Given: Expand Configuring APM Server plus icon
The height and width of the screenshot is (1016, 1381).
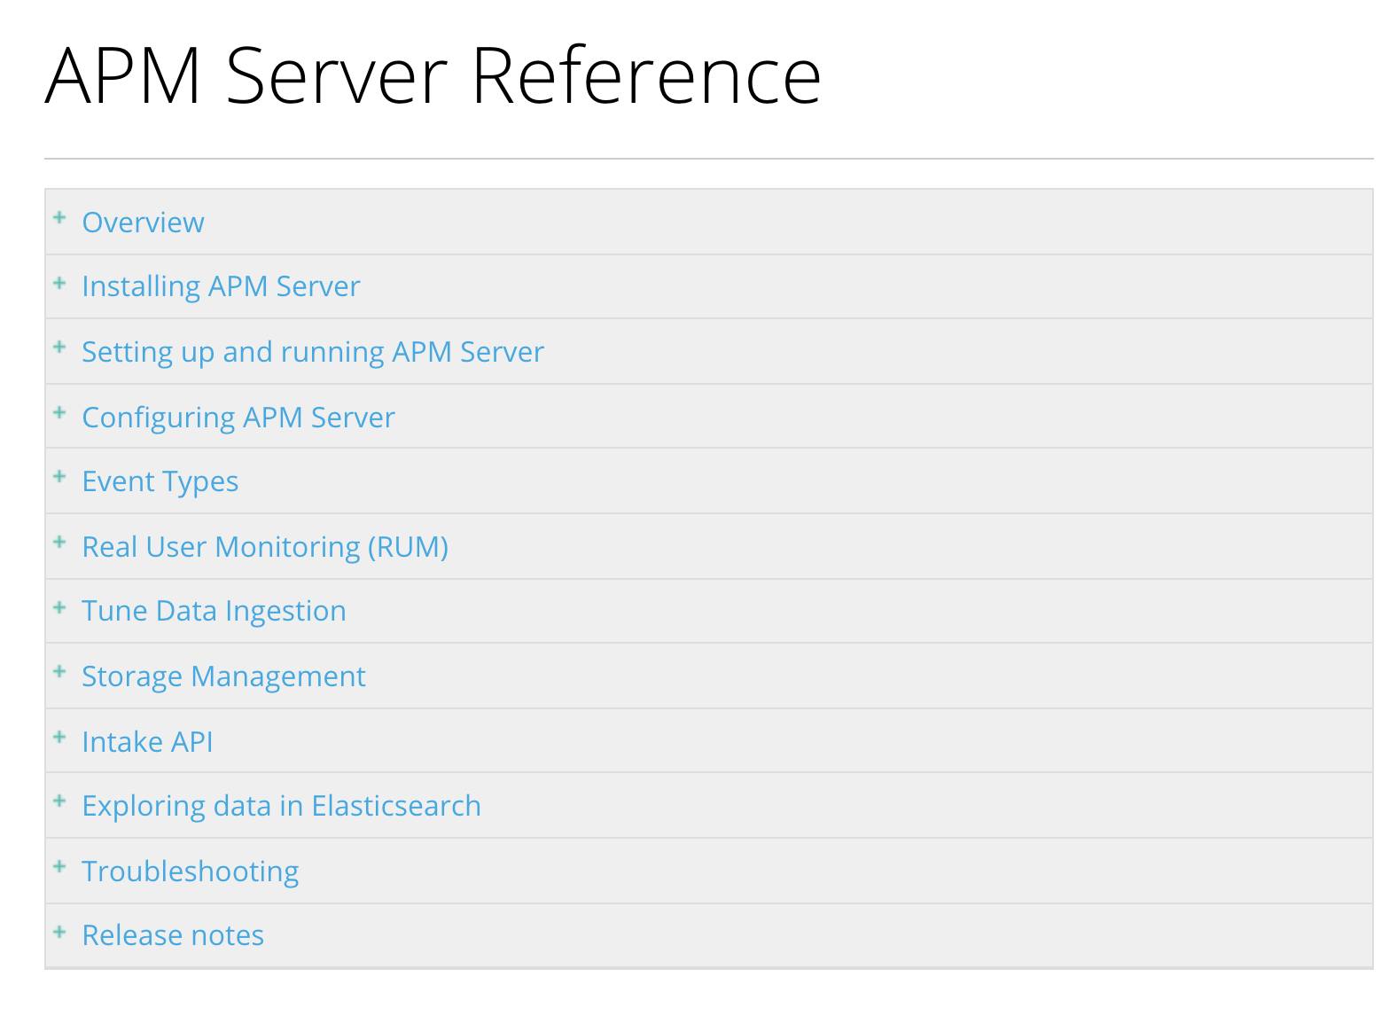Looking at the screenshot, I should point(59,412).
